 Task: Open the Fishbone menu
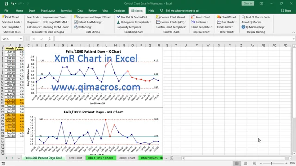[x=199, y=22]
